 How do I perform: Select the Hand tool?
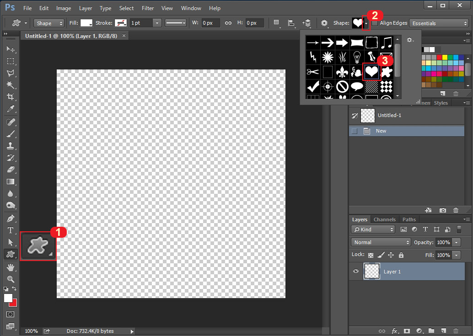coord(11,267)
